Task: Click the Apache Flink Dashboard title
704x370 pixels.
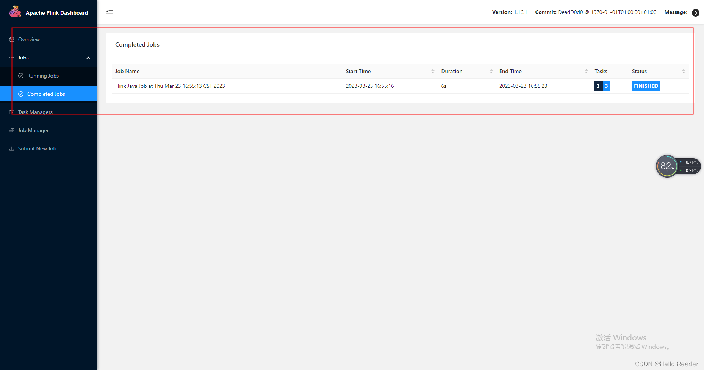Action: pos(57,13)
